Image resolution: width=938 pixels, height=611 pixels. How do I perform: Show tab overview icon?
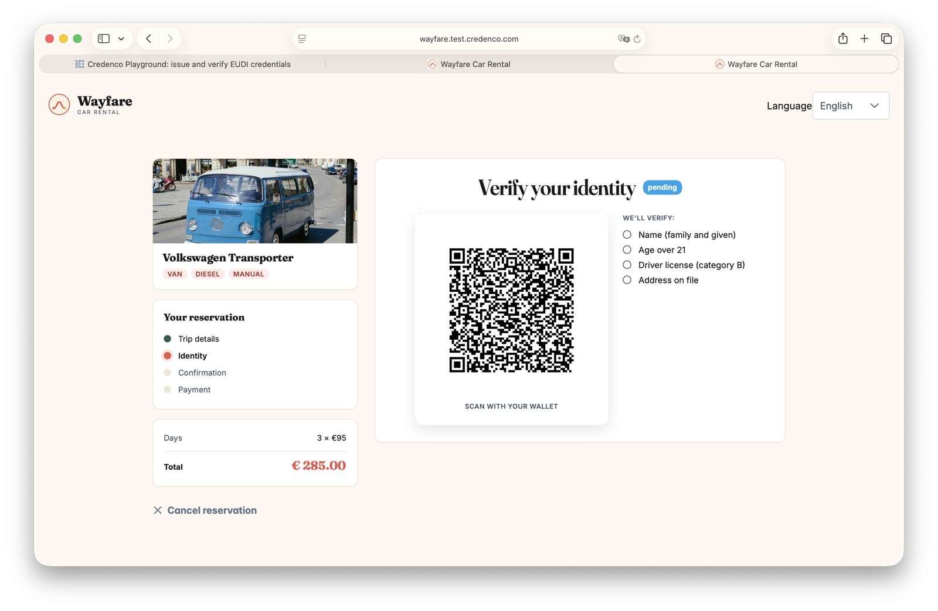point(886,39)
